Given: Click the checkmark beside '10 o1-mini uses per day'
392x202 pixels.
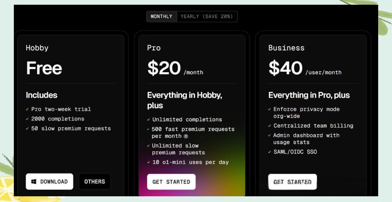Looking at the screenshot, I should tap(149, 162).
